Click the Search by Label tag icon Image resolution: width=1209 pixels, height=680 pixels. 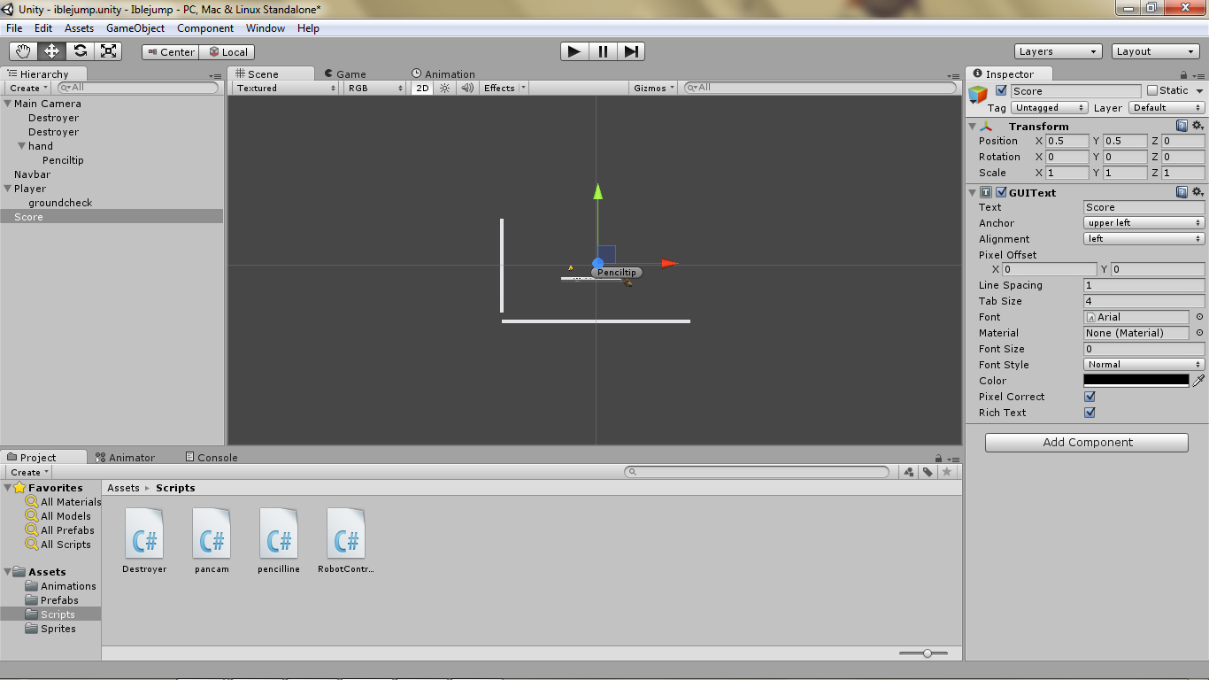[x=928, y=472]
